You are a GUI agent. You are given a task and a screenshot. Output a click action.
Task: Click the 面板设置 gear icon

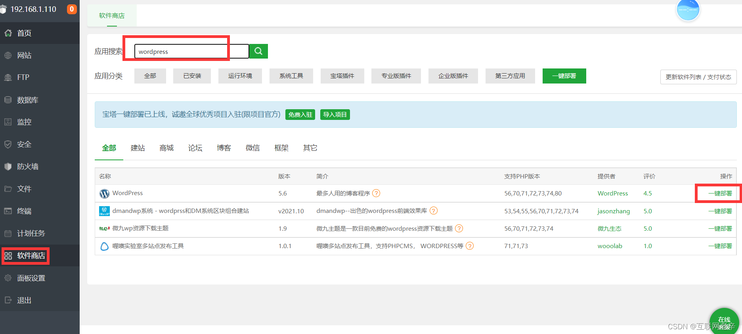pyautogui.click(x=8, y=278)
